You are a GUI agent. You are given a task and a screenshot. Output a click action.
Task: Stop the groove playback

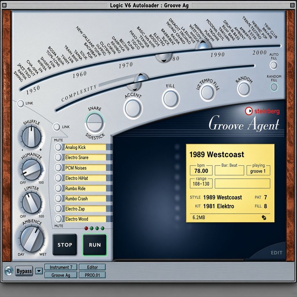[65, 245]
